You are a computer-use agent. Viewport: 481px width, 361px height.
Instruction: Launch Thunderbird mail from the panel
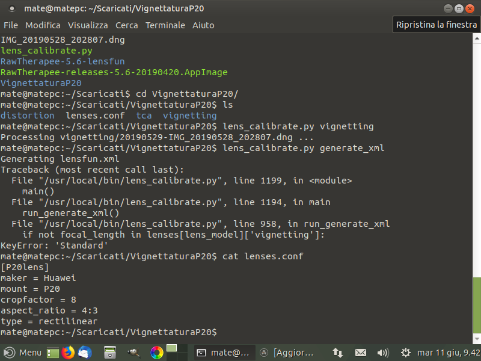84,353
